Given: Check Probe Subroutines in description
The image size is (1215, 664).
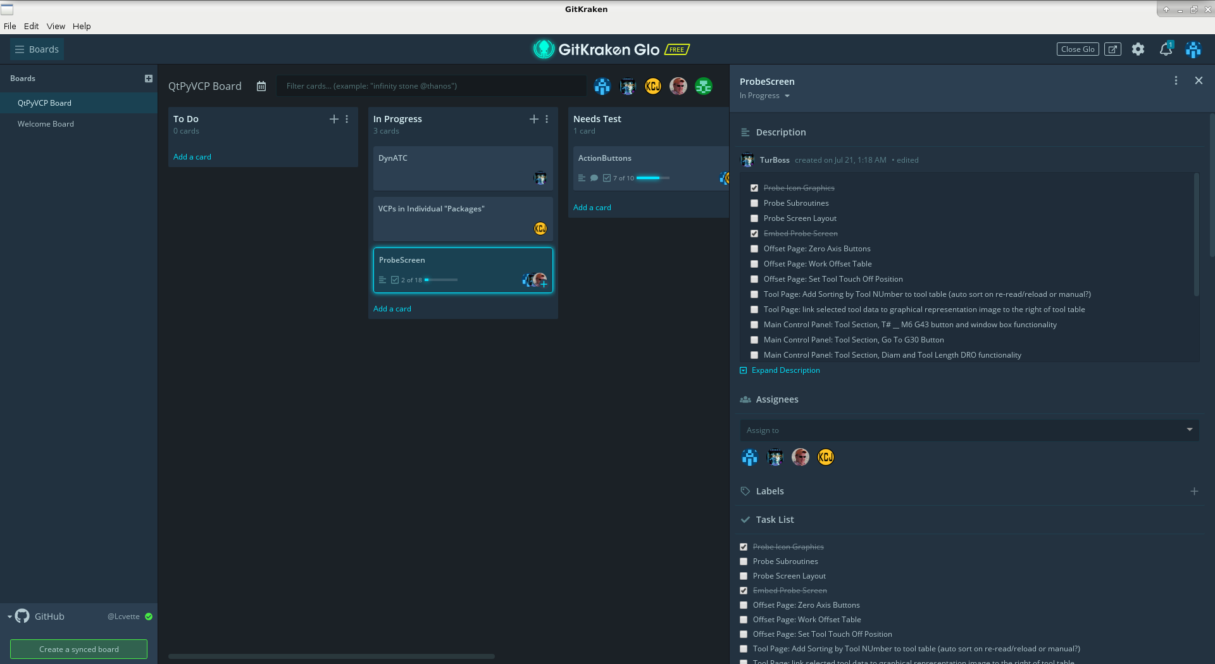Looking at the screenshot, I should (754, 203).
